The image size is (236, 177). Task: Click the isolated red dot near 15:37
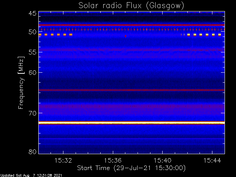click(x=125, y=36)
